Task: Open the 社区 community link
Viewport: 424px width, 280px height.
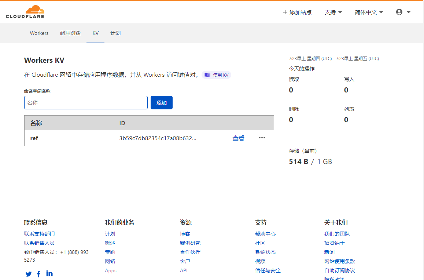Action: (260, 243)
